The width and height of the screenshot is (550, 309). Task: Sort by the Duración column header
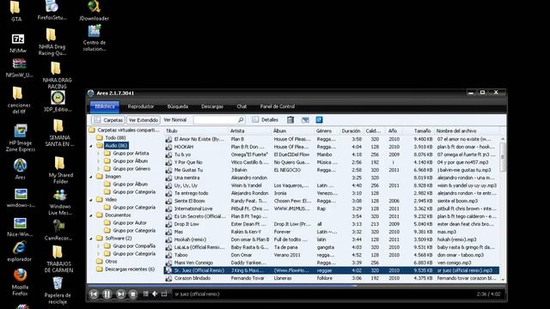click(x=351, y=130)
